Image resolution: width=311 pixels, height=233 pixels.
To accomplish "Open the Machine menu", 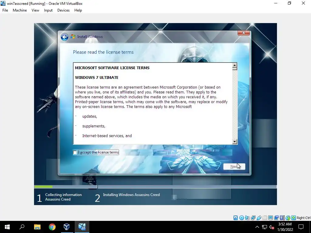I will point(20,10).
